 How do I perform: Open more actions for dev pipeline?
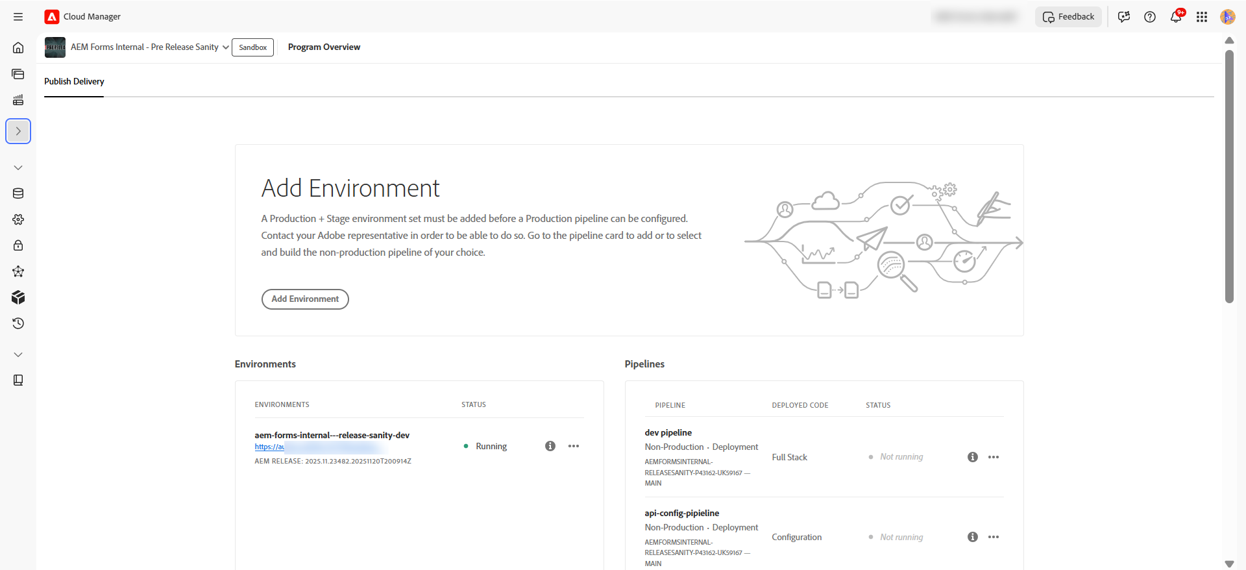pos(993,457)
